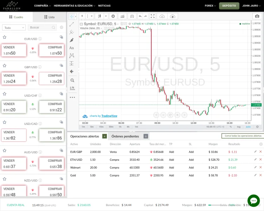Screen dimensions: 264x211
Task: Select the crosshair cursor tool
Action: coord(71,17)
